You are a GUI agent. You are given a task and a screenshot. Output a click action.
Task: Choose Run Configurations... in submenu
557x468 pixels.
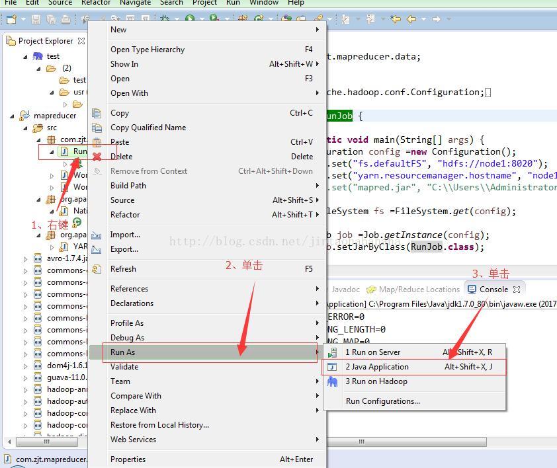[414, 401]
